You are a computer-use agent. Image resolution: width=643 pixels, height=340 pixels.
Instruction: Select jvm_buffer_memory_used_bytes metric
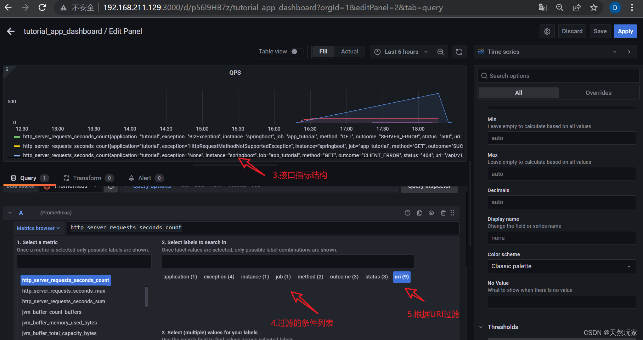tap(60, 323)
